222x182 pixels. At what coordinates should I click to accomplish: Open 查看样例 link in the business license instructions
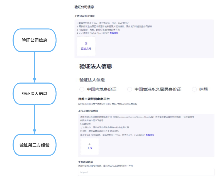tap(114, 33)
